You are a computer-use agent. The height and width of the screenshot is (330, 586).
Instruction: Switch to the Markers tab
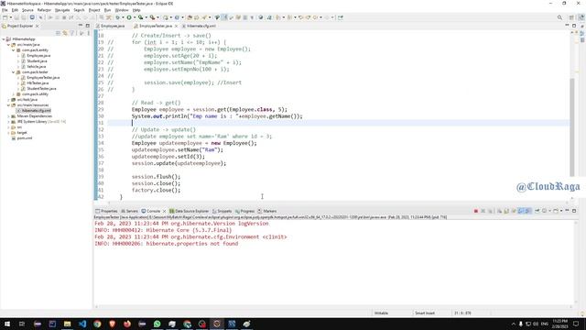[267, 211]
